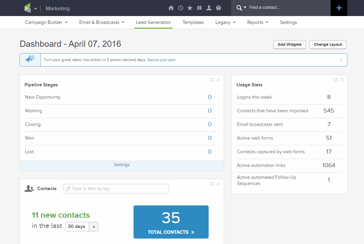Screen dimensions: 364x244
Task: Select the Lead Generation tab
Action: point(153,22)
